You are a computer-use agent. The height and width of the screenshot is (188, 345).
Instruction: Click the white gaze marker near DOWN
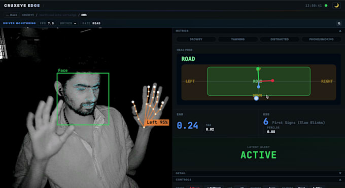[x=256, y=98]
